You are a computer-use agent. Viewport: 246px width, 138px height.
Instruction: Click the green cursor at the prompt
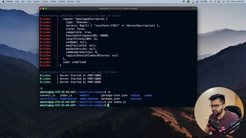[108, 105]
